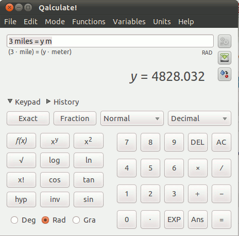
Task: Click the f(x) functions button
Action: [21, 141]
